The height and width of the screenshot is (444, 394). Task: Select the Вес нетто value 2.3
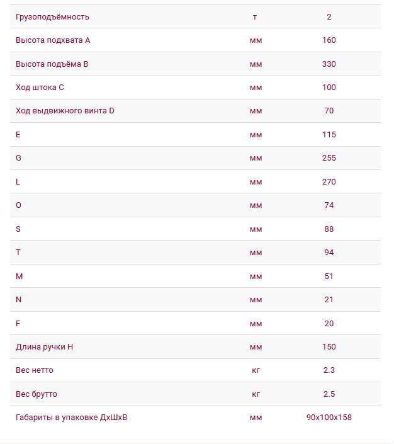[329, 370]
